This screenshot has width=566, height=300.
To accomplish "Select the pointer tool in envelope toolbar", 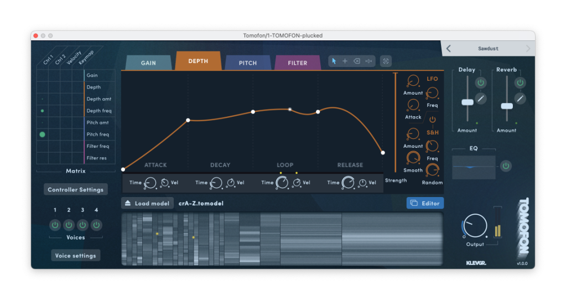I will [x=334, y=61].
